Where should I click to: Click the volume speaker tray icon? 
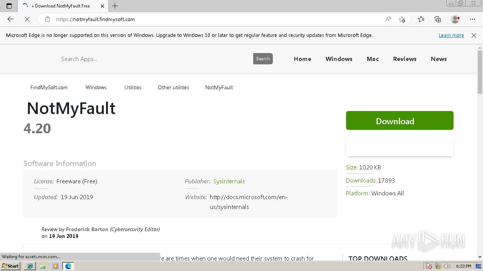click(447, 266)
